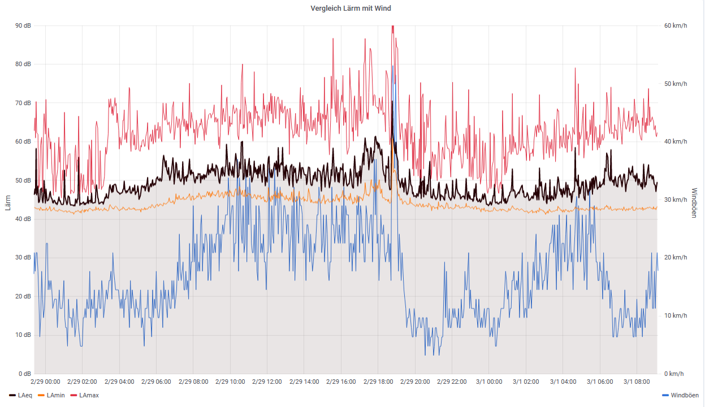Click the 10 km/h right axis label
The image size is (705, 407).
(x=675, y=315)
